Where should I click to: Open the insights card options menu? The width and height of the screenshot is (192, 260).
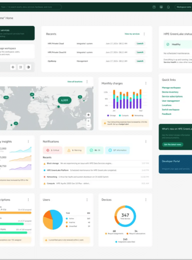click(x=28, y=142)
